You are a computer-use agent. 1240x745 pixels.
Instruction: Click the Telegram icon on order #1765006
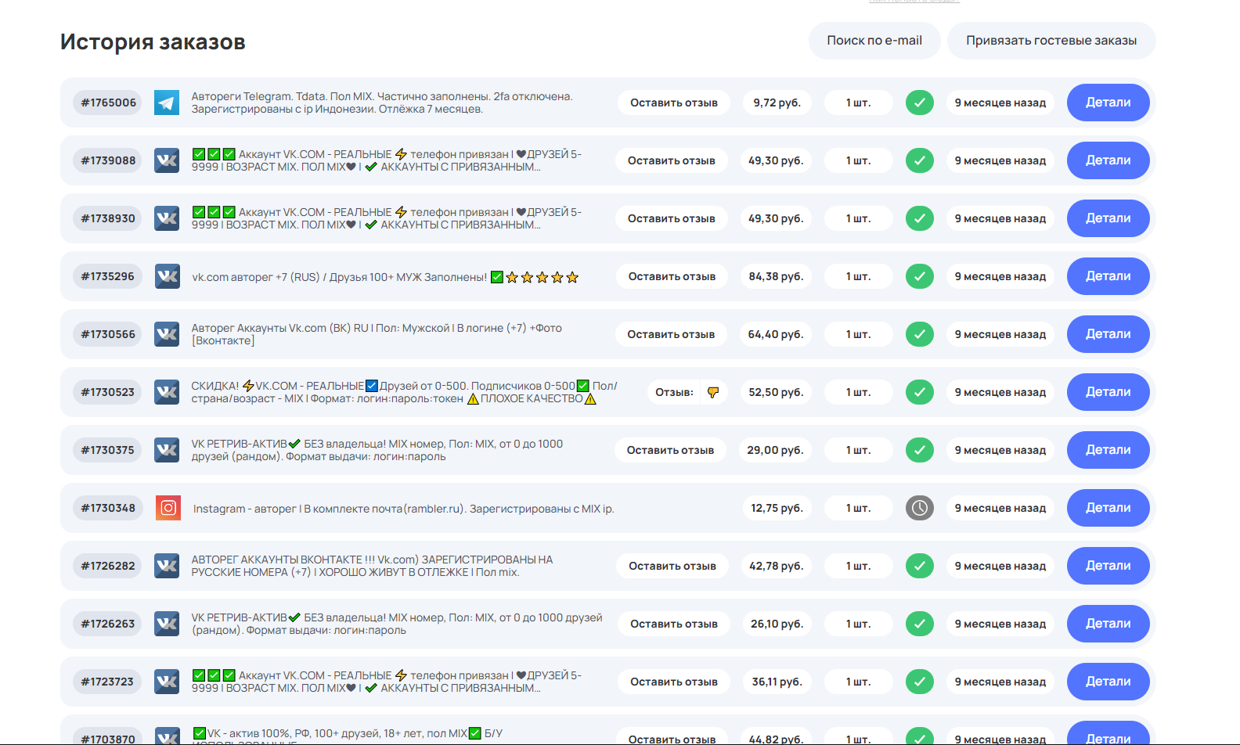coord(167,103)
